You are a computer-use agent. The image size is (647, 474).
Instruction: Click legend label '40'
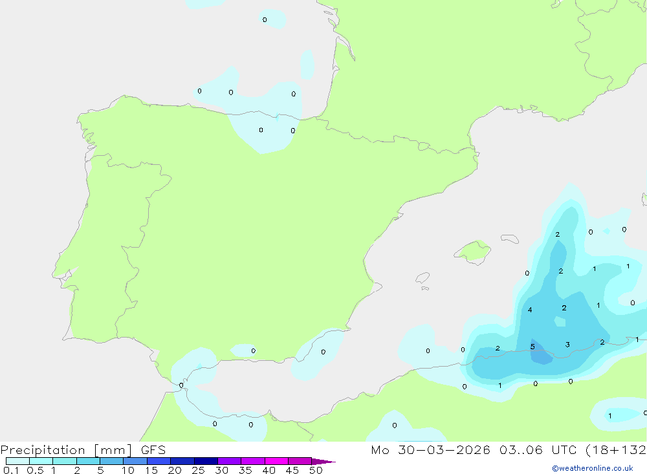tap(269, 470)
